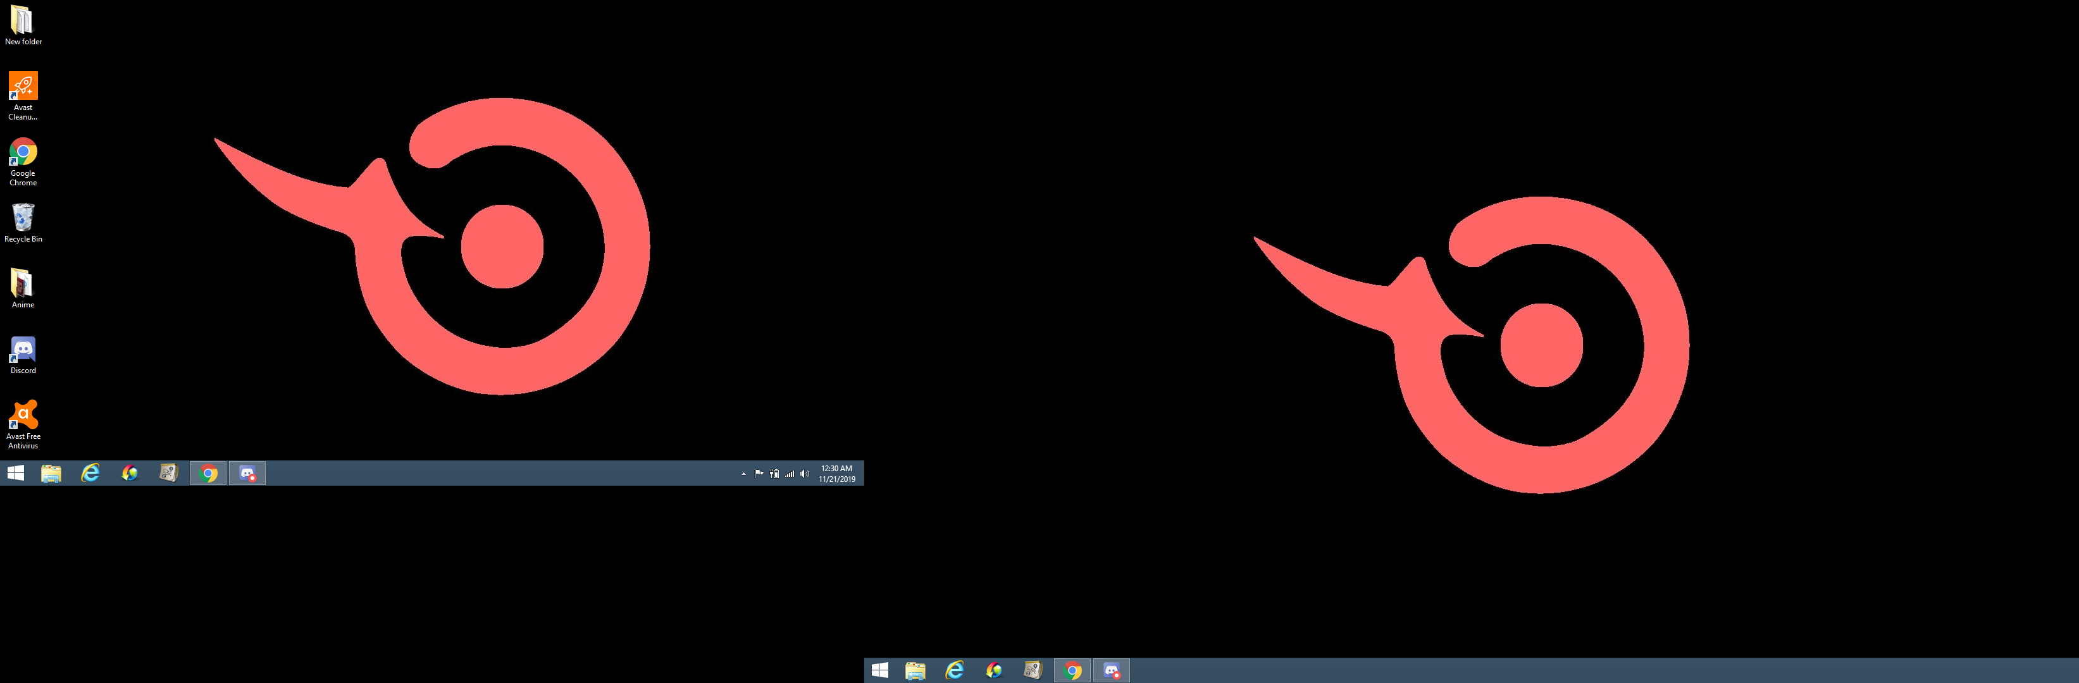2079x683 pixels.
Task: Open the map-like pinned app on left taskbar
Action: (168, 473)
